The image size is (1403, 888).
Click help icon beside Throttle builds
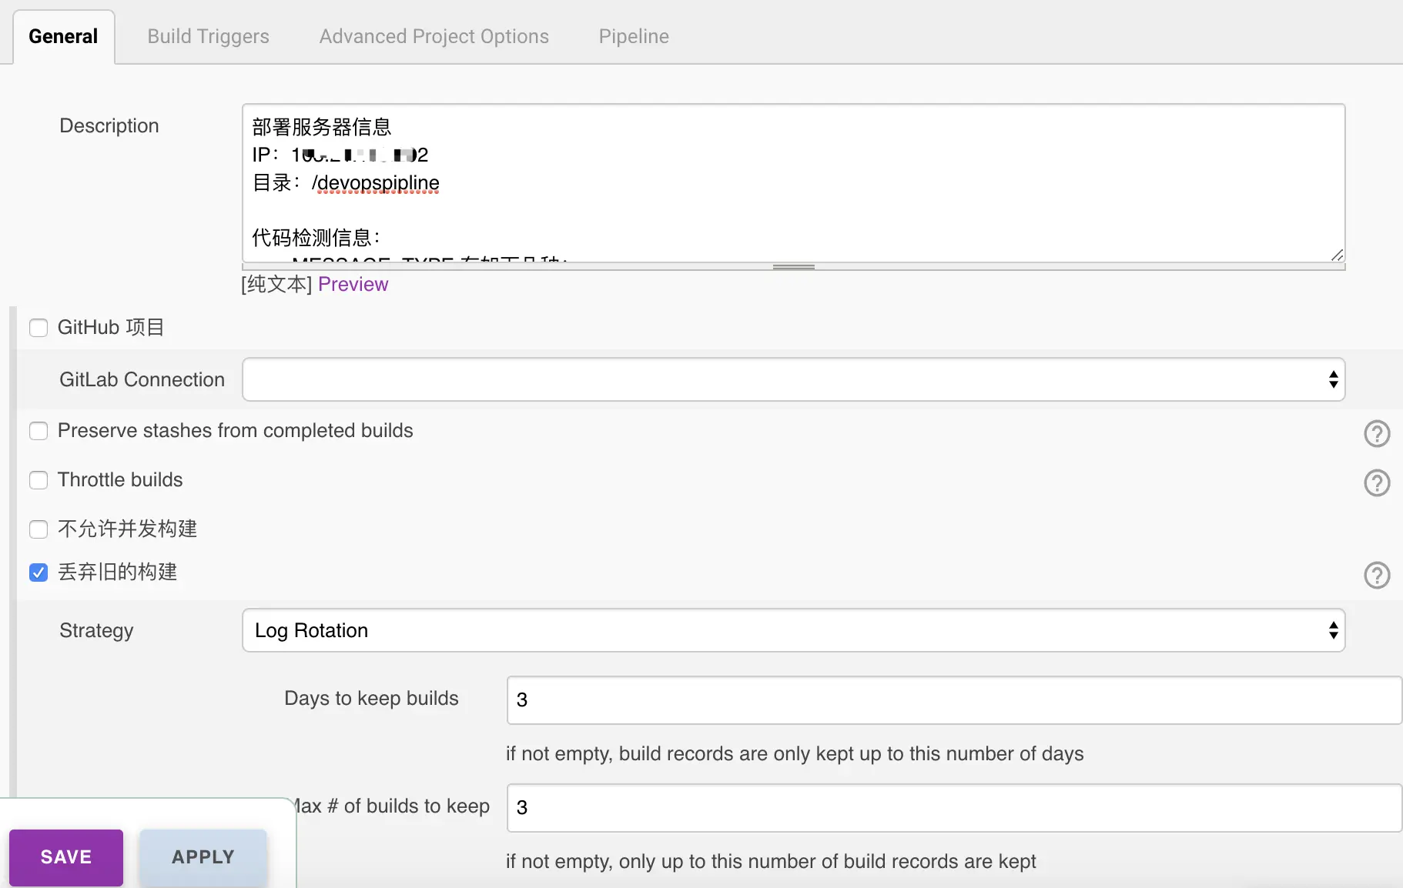(x=1377, y=483)
